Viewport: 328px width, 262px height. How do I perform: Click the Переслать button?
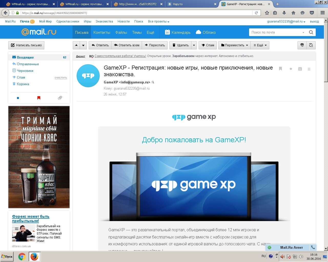(x=155, y=45)
